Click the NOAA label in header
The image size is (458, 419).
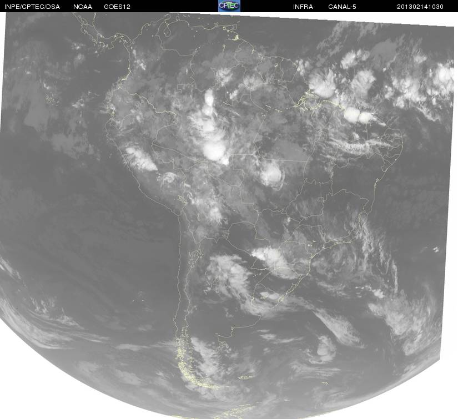click(83, 7)
